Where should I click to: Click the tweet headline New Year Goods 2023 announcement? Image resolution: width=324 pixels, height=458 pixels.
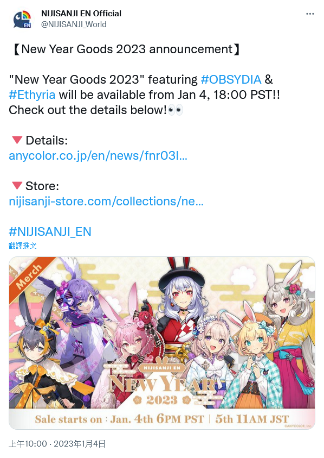pyautogui.click(x=126, y=49)
